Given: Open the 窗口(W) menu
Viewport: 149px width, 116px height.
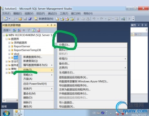Looking at the screenshot, I should pos(76,13).
